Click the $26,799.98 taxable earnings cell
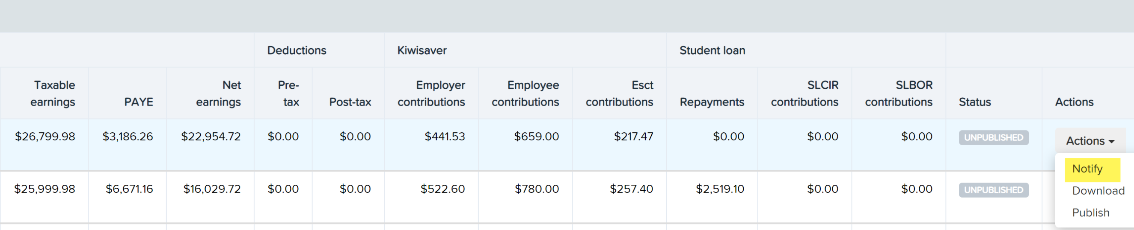The width and height of the screenshot is (1134, 230). (x=45, y=137)
